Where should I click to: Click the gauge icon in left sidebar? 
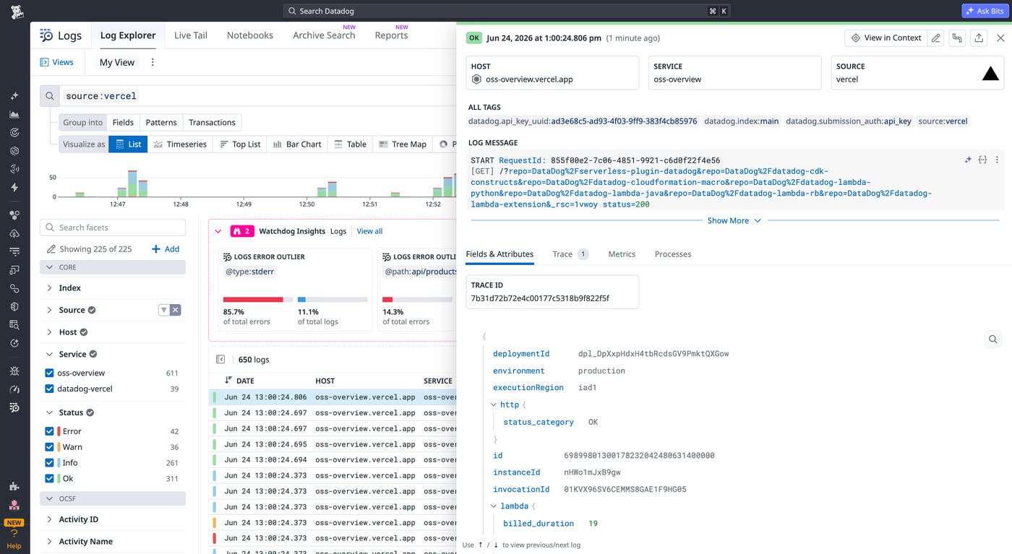click(x=14, y=389)
